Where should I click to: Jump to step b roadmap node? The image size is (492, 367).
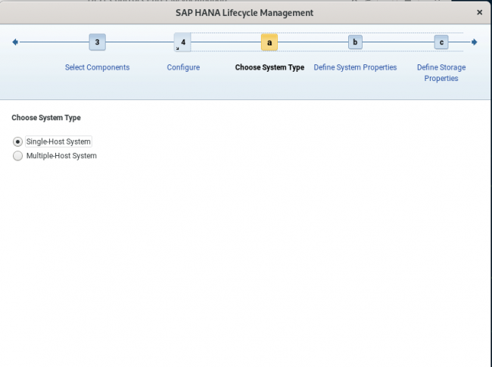pyautogui.click(x=355, y=42)
